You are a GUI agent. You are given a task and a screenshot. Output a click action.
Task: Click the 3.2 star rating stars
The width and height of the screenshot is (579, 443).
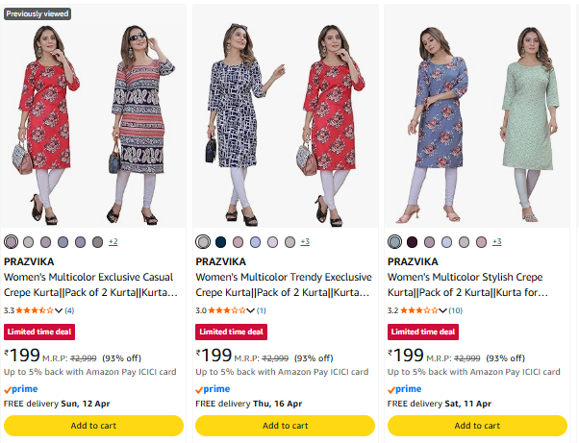[418, 310]
